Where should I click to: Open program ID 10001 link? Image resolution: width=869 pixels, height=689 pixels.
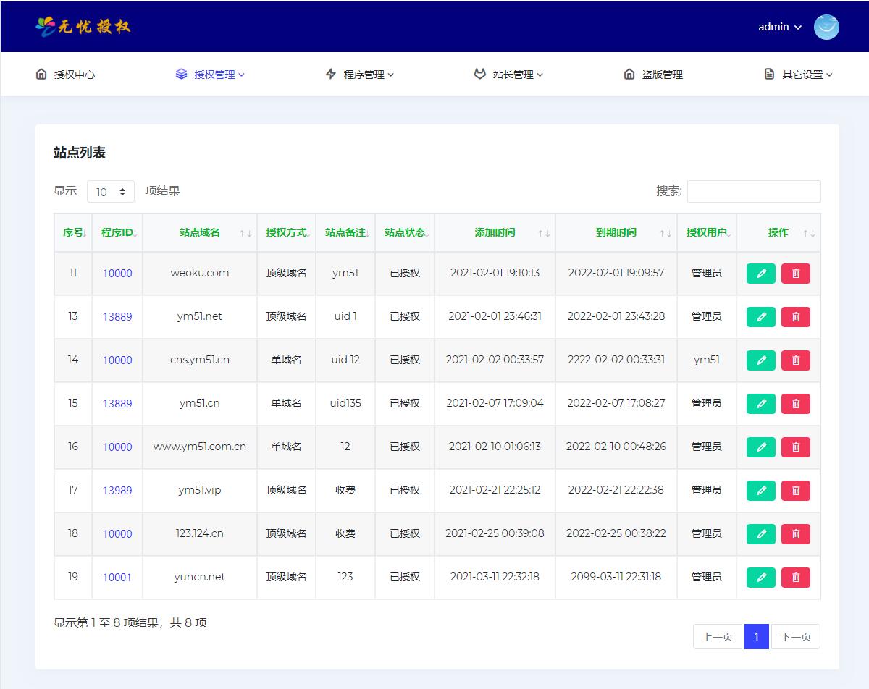[x=117, y=578]
